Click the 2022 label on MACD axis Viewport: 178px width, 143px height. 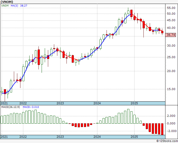[23, 137]
